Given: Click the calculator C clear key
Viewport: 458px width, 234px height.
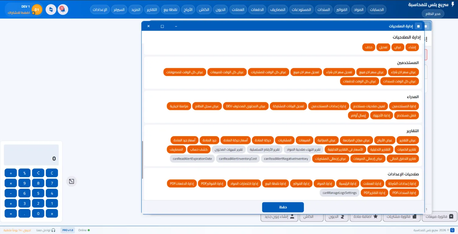Looking at the screenshot, I should coord(52,173).
